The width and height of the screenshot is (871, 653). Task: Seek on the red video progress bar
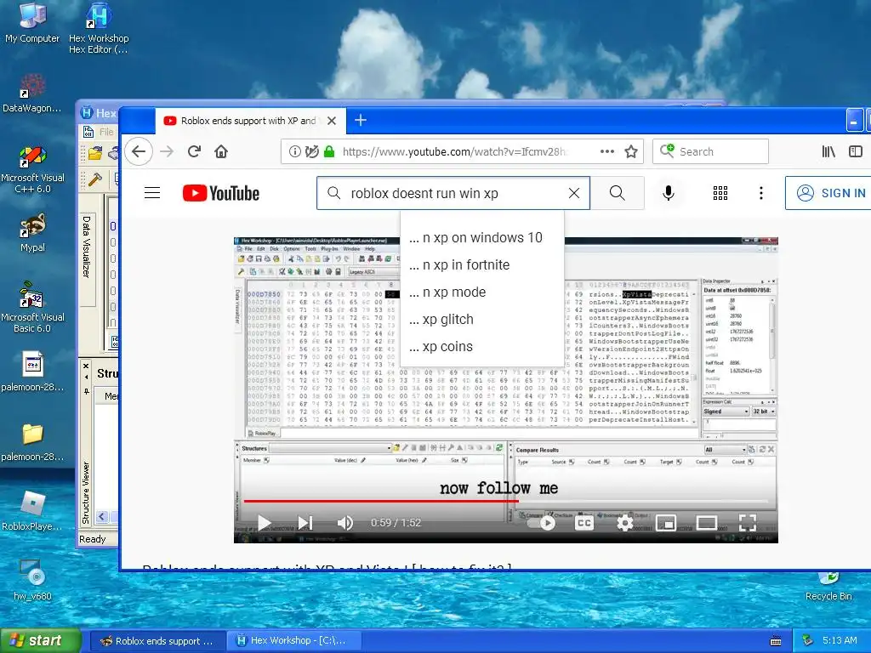point(506,501)
